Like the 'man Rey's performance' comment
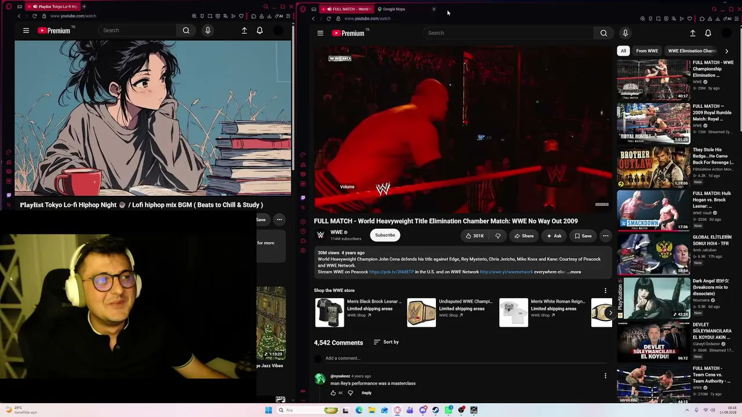Viewport: 742px width, 417px height. click(333, 393)
